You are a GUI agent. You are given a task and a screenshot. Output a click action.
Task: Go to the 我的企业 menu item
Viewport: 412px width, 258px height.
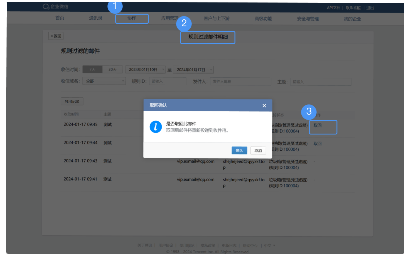tap(352, 19)
